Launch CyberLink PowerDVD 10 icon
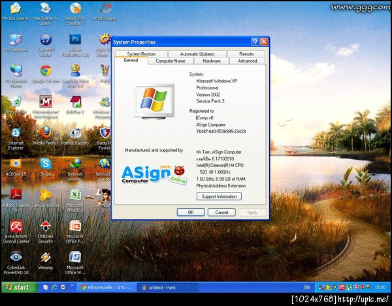This screenshot has width=392, height=306. (16, 262)
